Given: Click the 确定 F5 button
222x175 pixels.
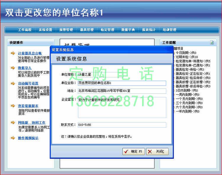Looking at the screenshot, I should click(133, 152).
